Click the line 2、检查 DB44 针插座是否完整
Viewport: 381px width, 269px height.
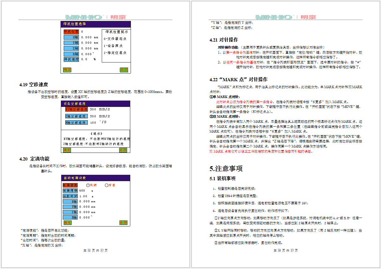click(x=235, y=196)
